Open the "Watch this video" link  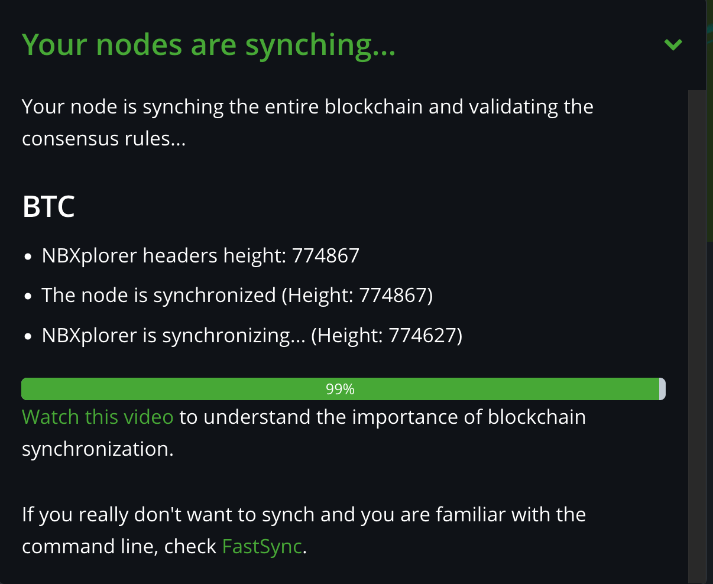tap(98, 417)
